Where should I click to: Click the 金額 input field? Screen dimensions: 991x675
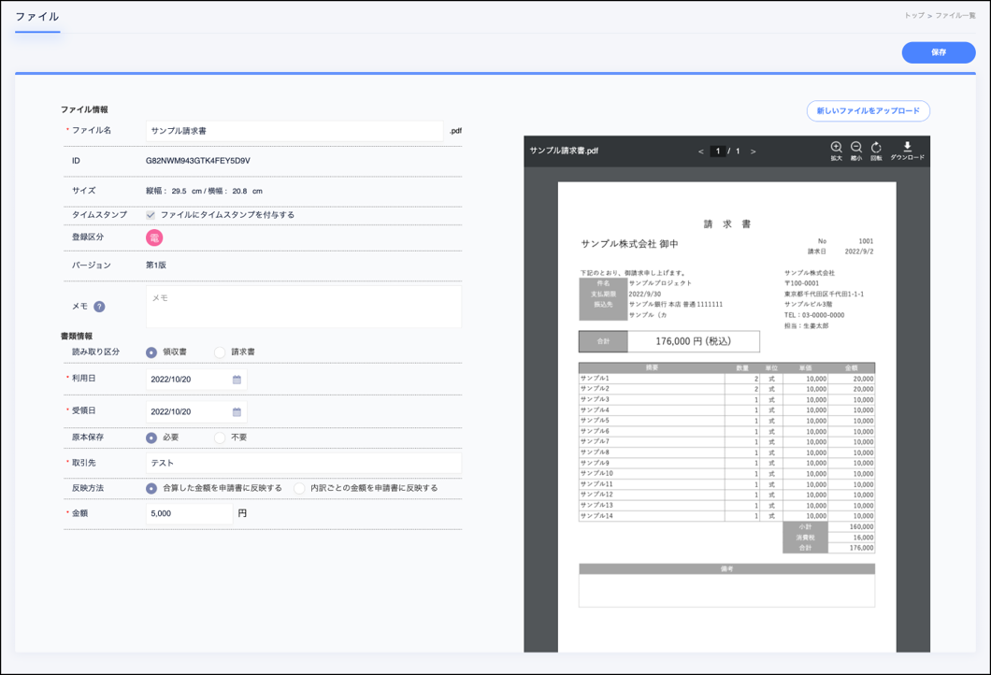[x=189, y=513]
